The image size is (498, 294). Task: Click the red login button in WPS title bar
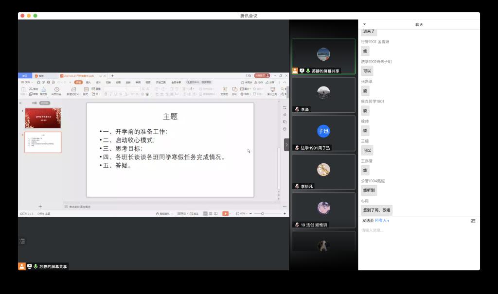click(x=262, y=75)
